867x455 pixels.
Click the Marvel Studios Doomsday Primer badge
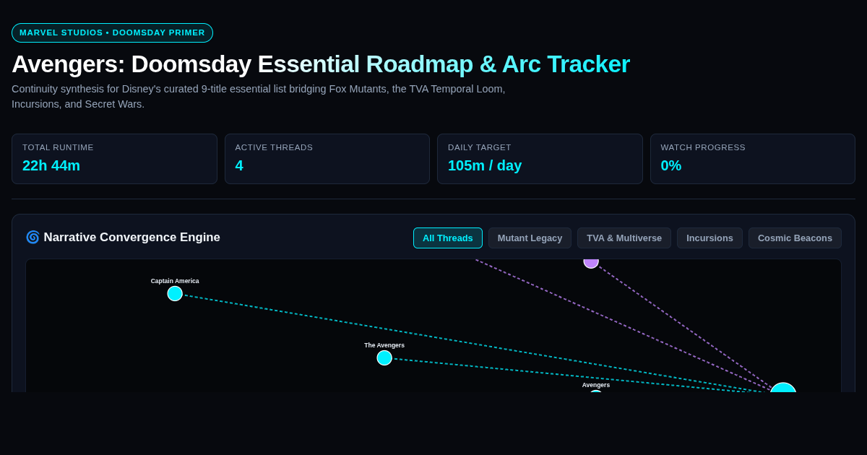pyautogui.click(x=112, y=32)
